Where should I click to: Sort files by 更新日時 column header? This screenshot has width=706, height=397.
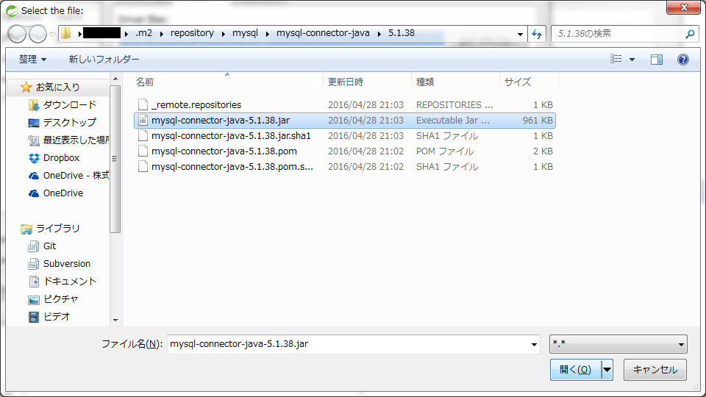[346, 82]
